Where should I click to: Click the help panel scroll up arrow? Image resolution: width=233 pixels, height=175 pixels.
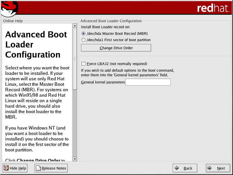tap(75, 26)
